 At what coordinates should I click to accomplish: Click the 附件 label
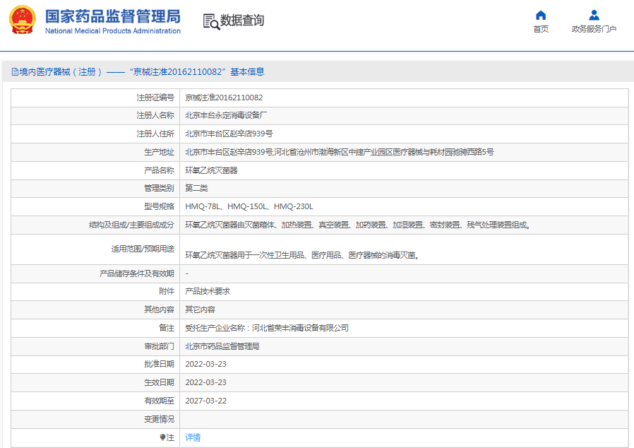click(166, 291)
